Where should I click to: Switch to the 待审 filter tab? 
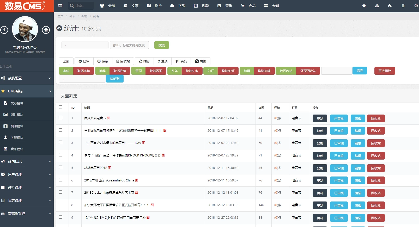[103, 61]
